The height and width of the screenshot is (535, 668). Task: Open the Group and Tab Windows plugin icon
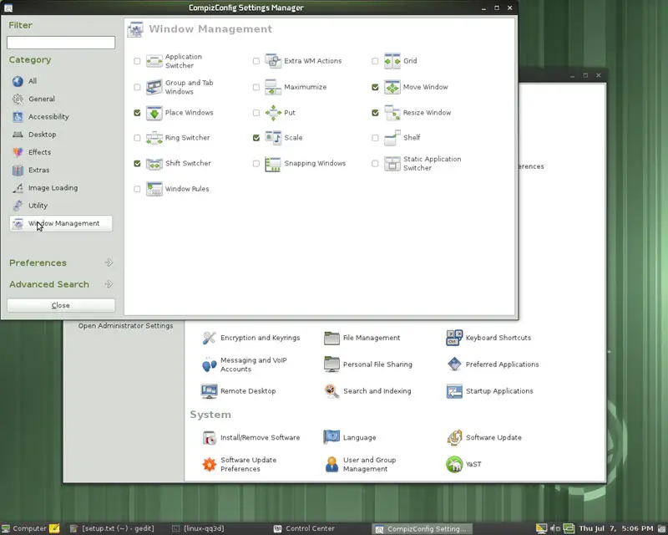click(154, 87)
